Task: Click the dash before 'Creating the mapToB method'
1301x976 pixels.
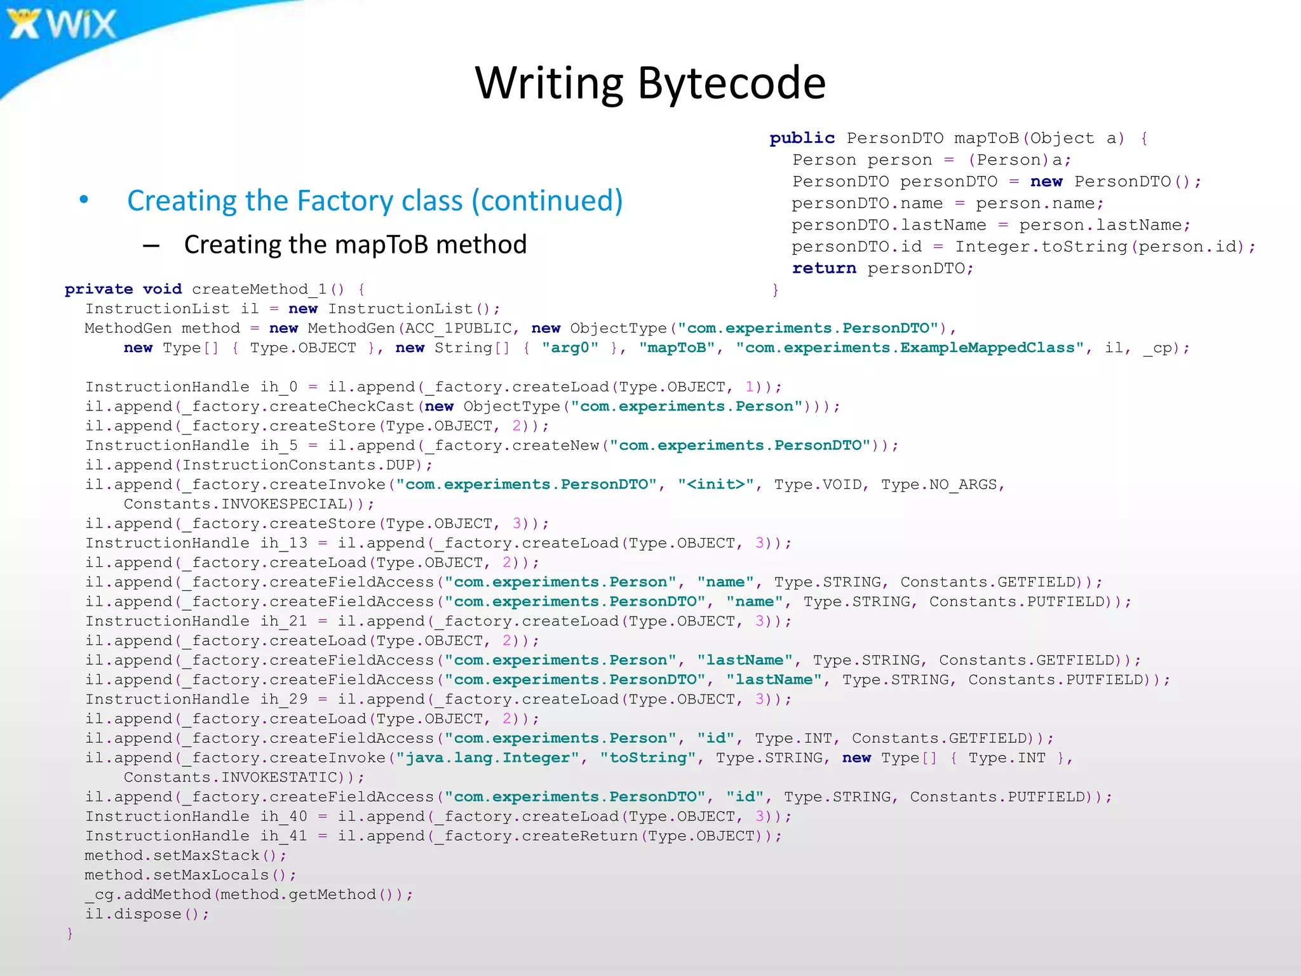Action: click(151, 245)
